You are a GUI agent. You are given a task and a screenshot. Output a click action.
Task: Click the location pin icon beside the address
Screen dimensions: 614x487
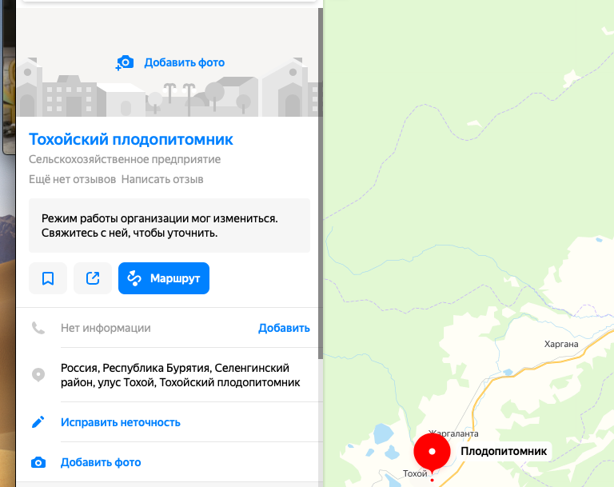[x=38, y=375]
